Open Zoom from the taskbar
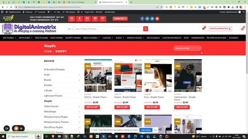 pos(129,136)
